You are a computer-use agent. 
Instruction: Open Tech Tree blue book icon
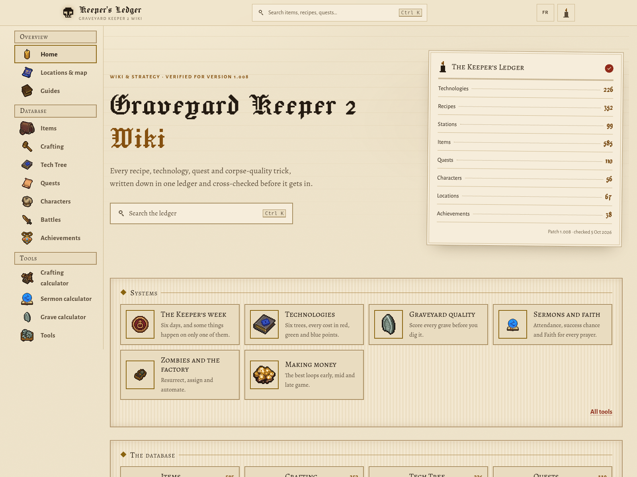27,165
